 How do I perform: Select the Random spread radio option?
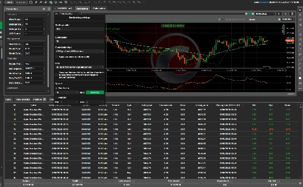pyautogui.click(x=57, y=98)
